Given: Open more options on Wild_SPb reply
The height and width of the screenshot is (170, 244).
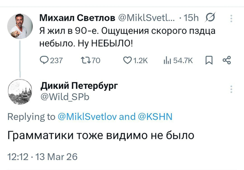Looking at the screenshot, I should coord(231,89).
